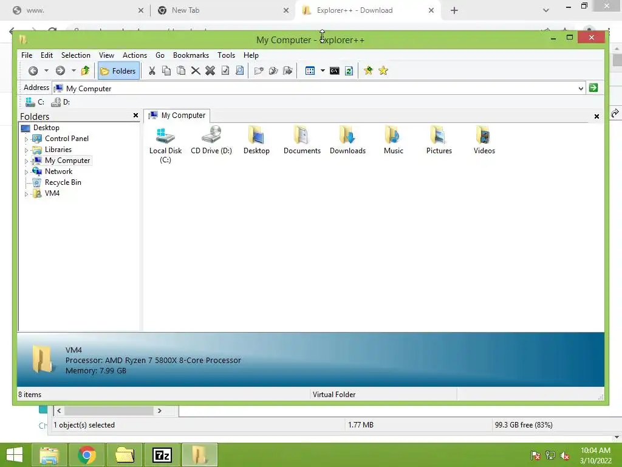This screenshot has width=622, height=467.
Task: Open the Selection menu
Action: (x=75, y=55)
